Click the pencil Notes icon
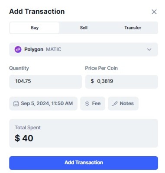This screenshot has width=165, height=173. point(115,103)
